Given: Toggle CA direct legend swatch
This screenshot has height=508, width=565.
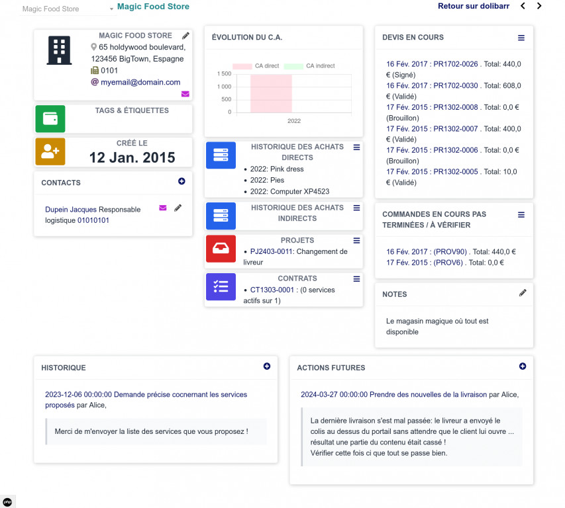Looking at the screenshot, I should click(x=242, y=66).
